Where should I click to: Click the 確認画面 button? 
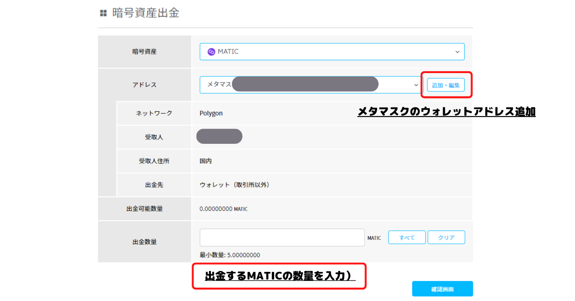(442, 289)
